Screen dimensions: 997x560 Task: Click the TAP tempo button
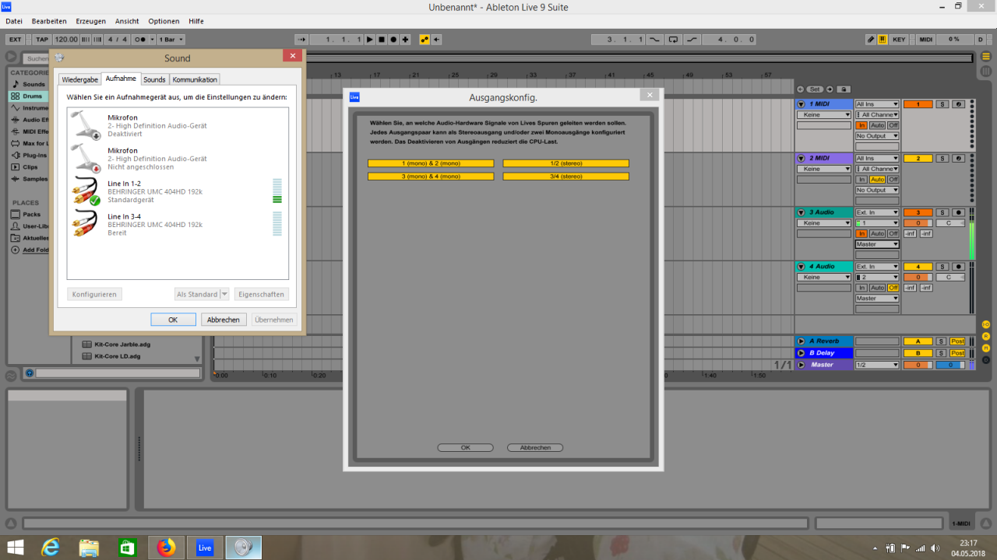(42, 39)
